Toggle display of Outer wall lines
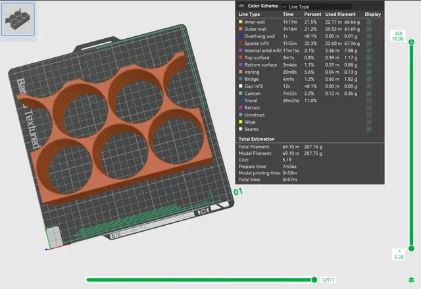Screen dimensions: 421x289 coord(369,29)
